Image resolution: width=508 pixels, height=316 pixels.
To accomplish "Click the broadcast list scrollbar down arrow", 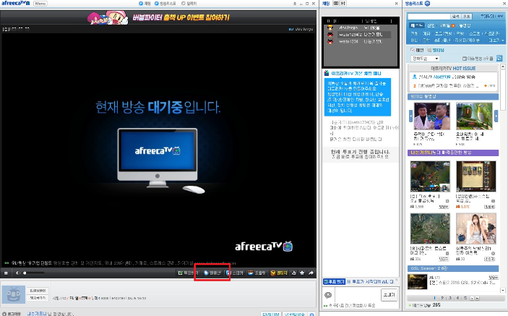I will pyautogui.click(x=503, y=291).
